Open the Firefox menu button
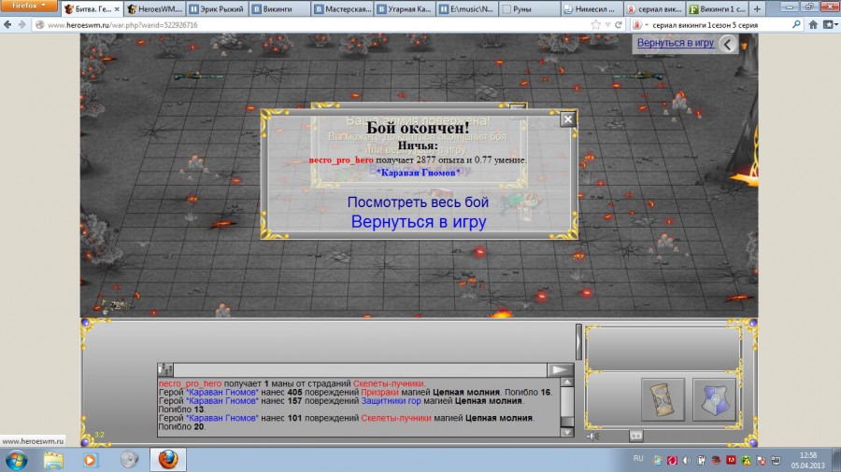 click(x=28, y=6)
